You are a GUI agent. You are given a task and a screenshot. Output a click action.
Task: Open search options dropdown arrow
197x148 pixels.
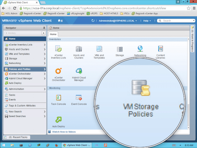193,21
